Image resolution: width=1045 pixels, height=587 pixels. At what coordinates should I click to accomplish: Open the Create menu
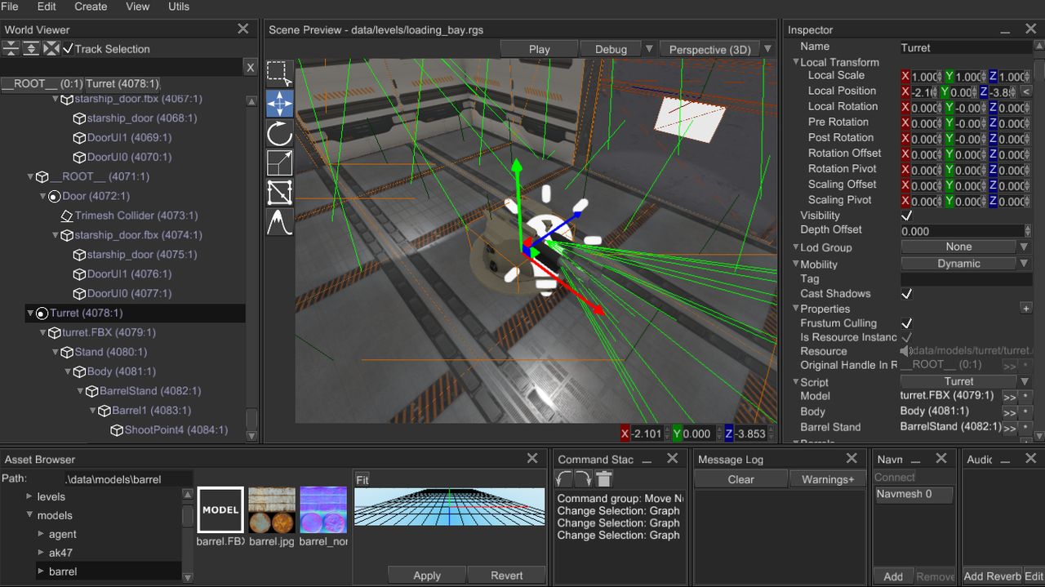point(91,7)
